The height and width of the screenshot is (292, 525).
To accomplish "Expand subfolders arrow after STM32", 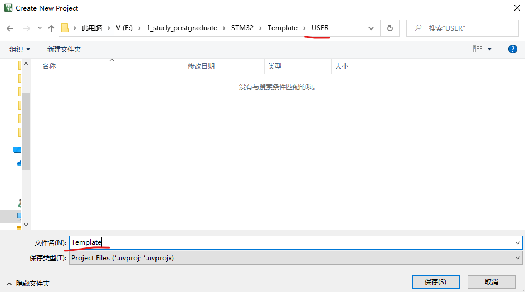I will click(x=260, y=28).
